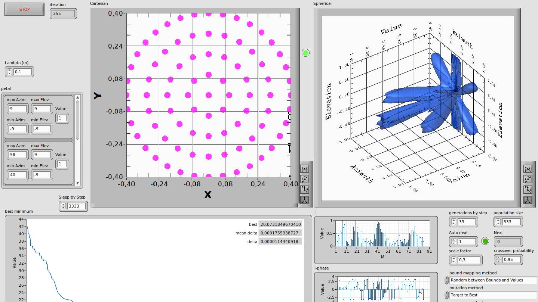538x302 pixels.
Task: Click the 'Target to Best' mutation field
Action: [x=493, y=295]
